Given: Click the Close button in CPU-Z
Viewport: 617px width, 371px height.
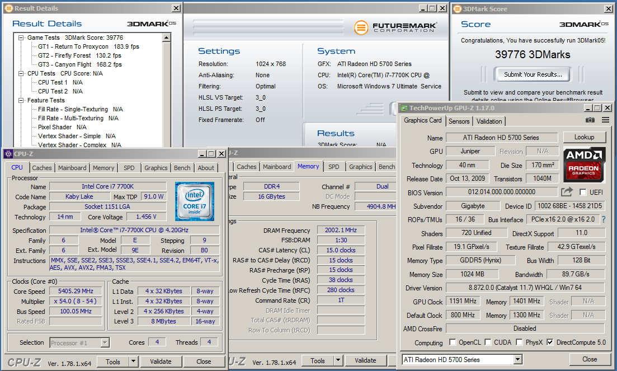Looking at the screenshot, I should coord(204,361).
